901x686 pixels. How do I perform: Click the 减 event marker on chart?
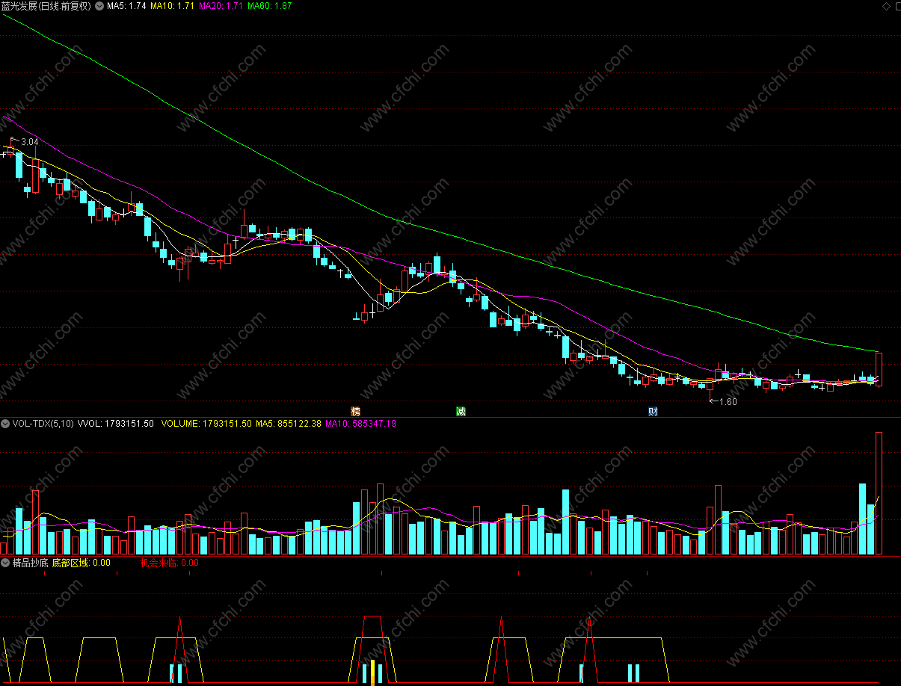pyautogui.click(x=461, y=412)
